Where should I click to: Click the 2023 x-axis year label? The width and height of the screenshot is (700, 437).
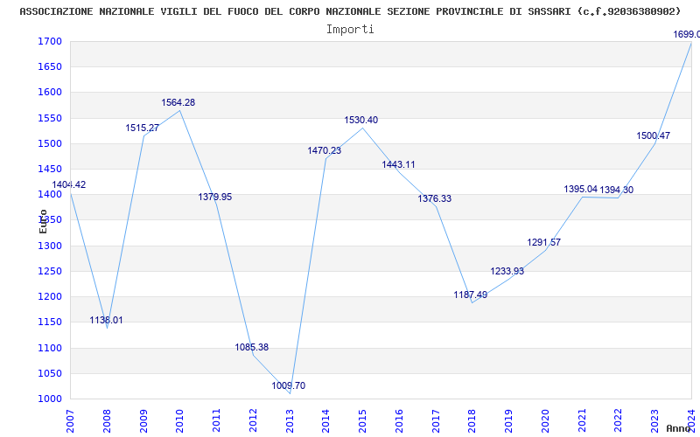(655, 421)
